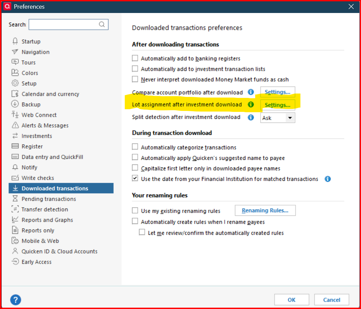Enable Automatically add to banking registers
The height and width of the screenshot is (309, 361).
(x=135, y=58)
